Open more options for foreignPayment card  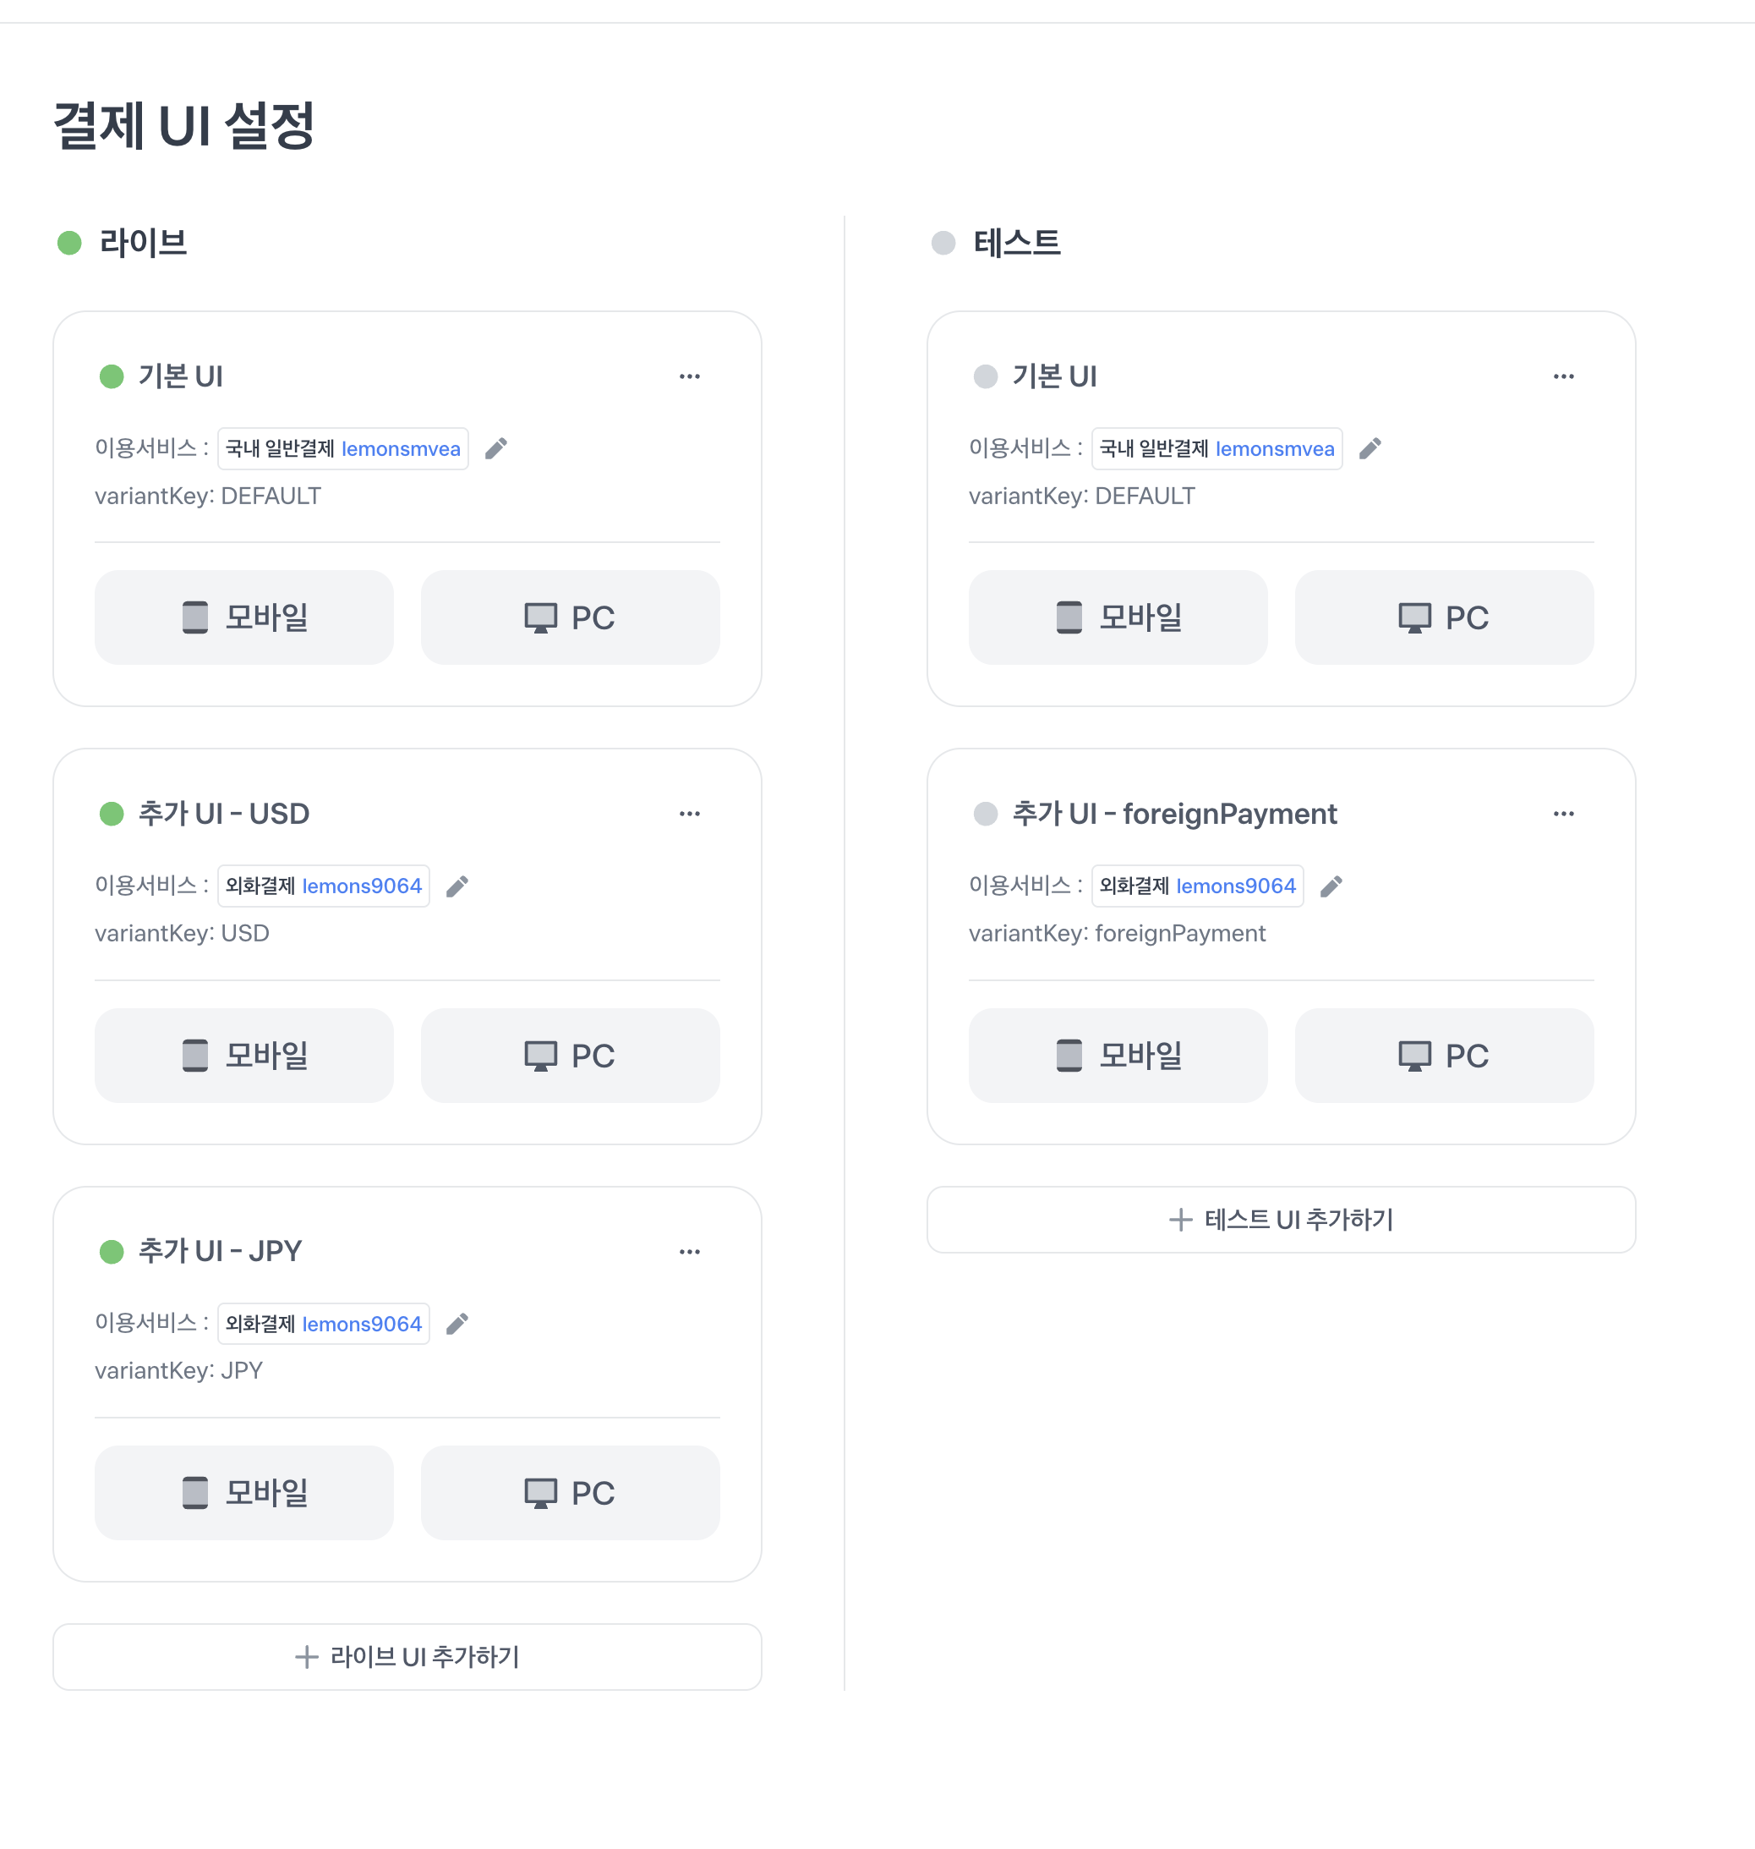[x=1563, y=814]
